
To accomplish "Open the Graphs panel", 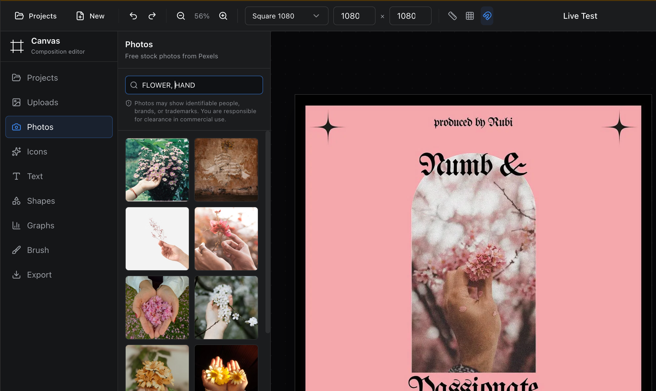I will coord(59,225).
